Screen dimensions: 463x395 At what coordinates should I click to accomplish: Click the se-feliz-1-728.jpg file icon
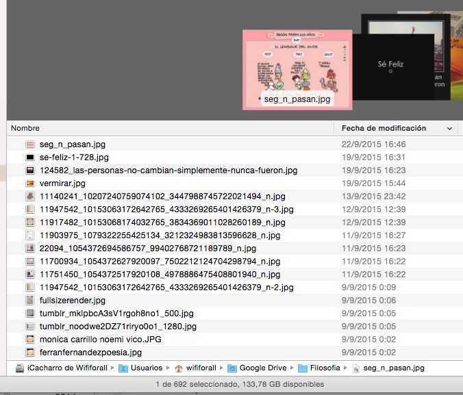(30, 157)
